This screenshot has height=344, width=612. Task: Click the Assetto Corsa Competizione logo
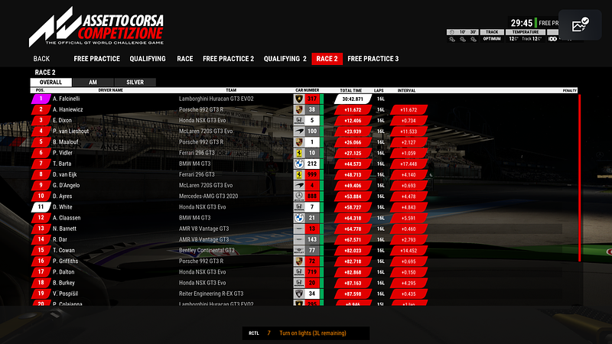(x=96, y=27)
